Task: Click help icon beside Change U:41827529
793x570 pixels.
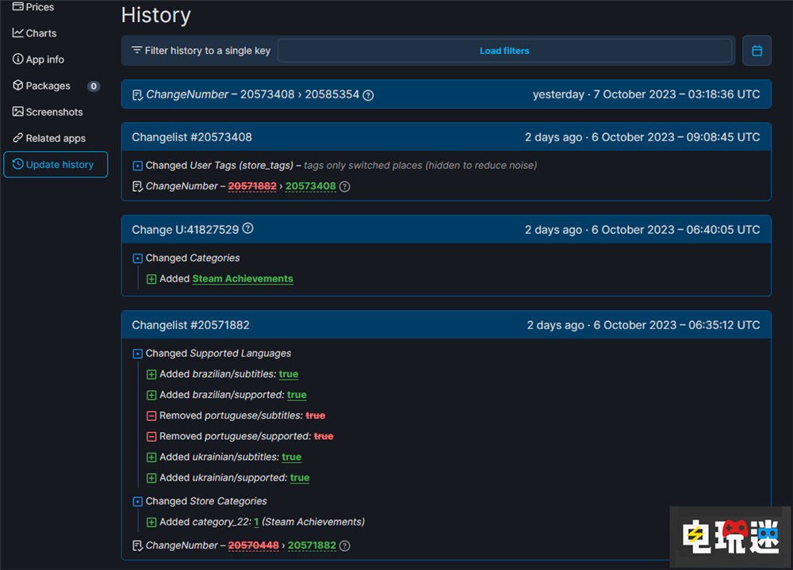Action: click(x=247, y=229)
